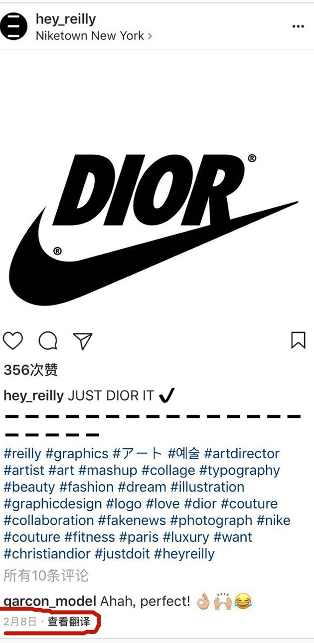
Task: Open the three-dot post options menu
Action: pos(298,27)
